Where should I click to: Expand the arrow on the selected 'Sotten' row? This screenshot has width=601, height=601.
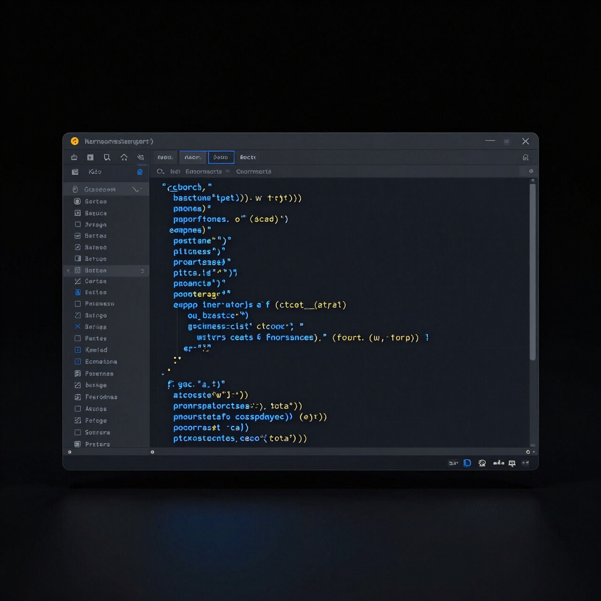point(143,271)
